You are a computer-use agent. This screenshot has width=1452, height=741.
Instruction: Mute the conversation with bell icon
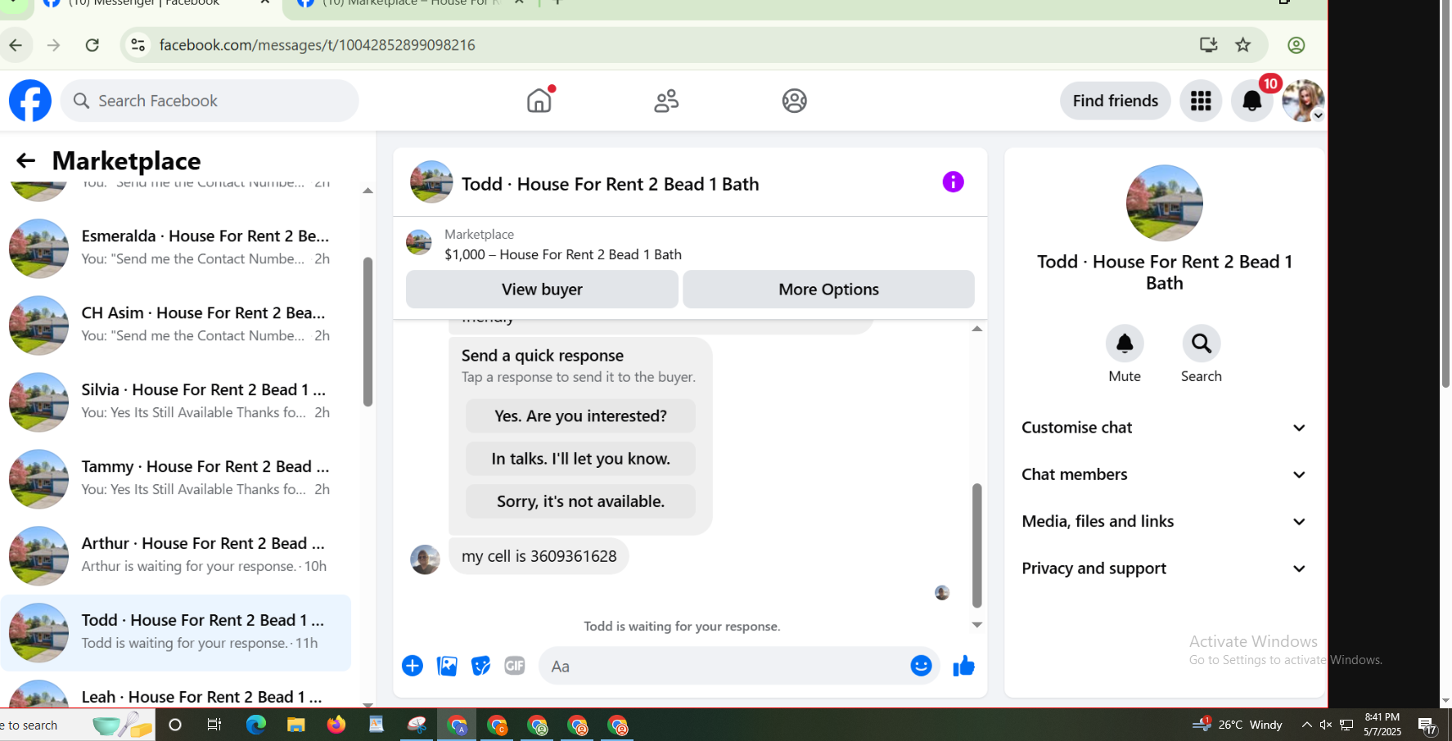[x=1125, y=344]
